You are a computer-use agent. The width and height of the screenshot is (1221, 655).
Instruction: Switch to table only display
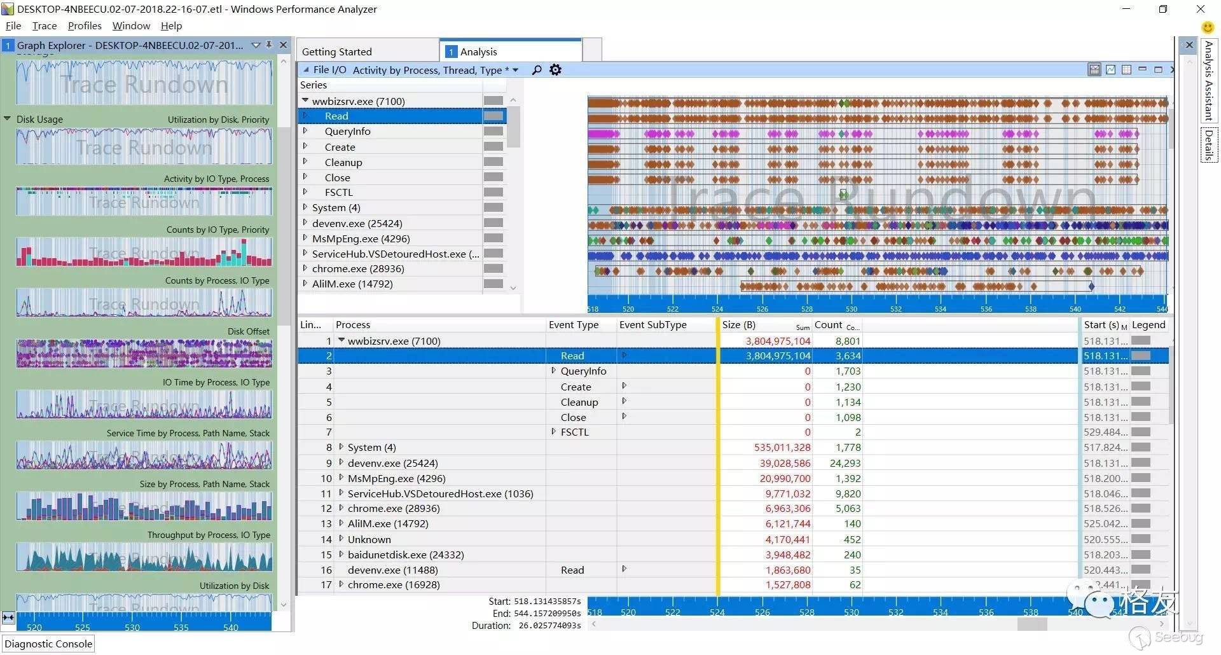tap(1126, 70)
